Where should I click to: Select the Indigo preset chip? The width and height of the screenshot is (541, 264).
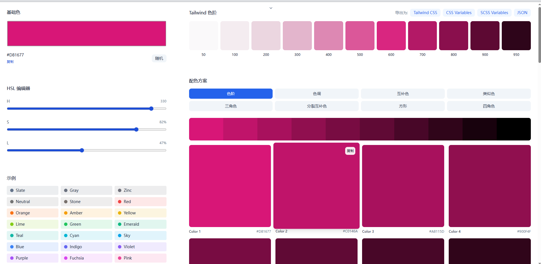(86, 247)
